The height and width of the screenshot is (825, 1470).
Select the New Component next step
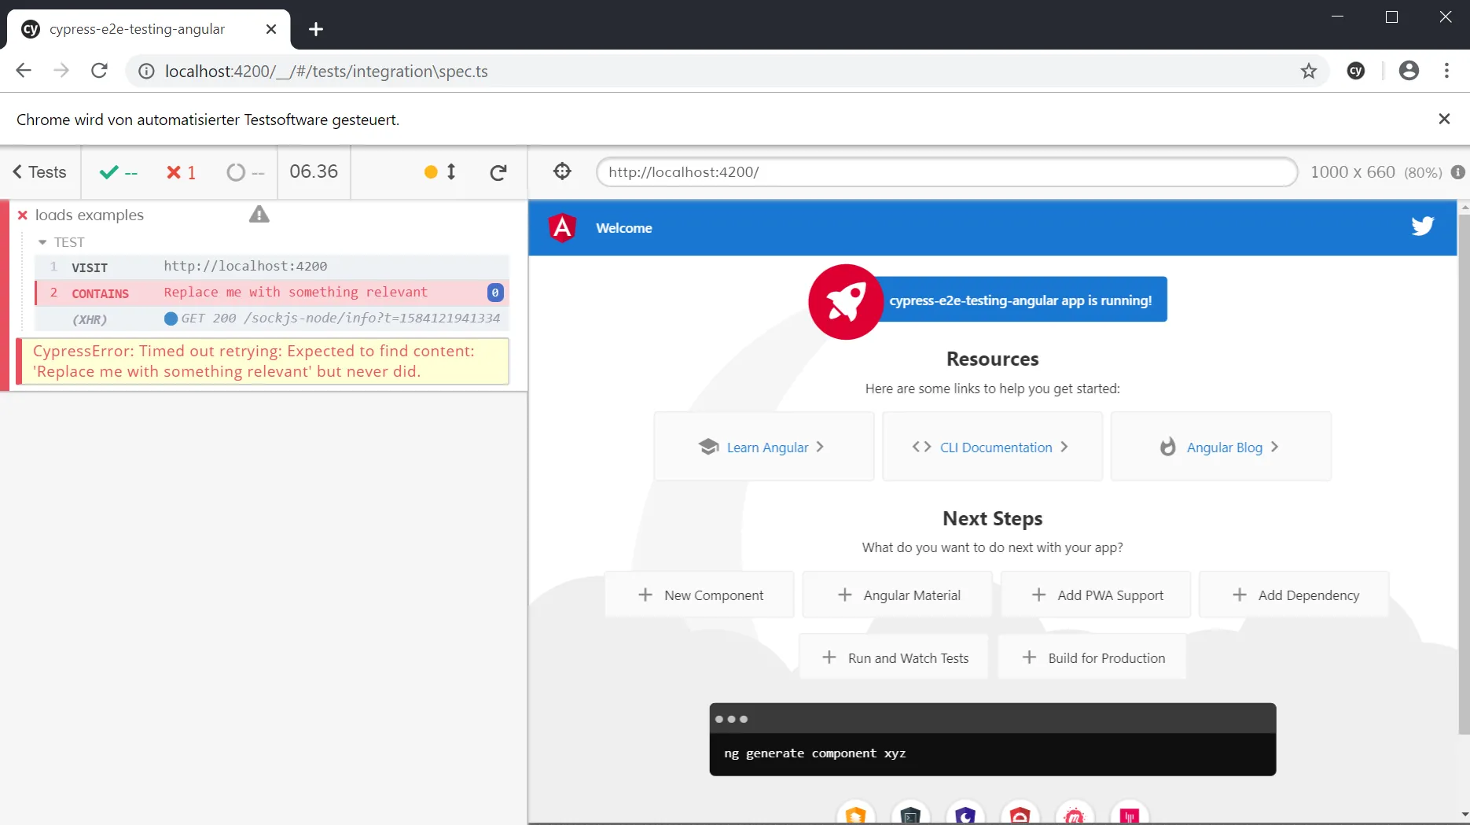click(x=700, y=595)
